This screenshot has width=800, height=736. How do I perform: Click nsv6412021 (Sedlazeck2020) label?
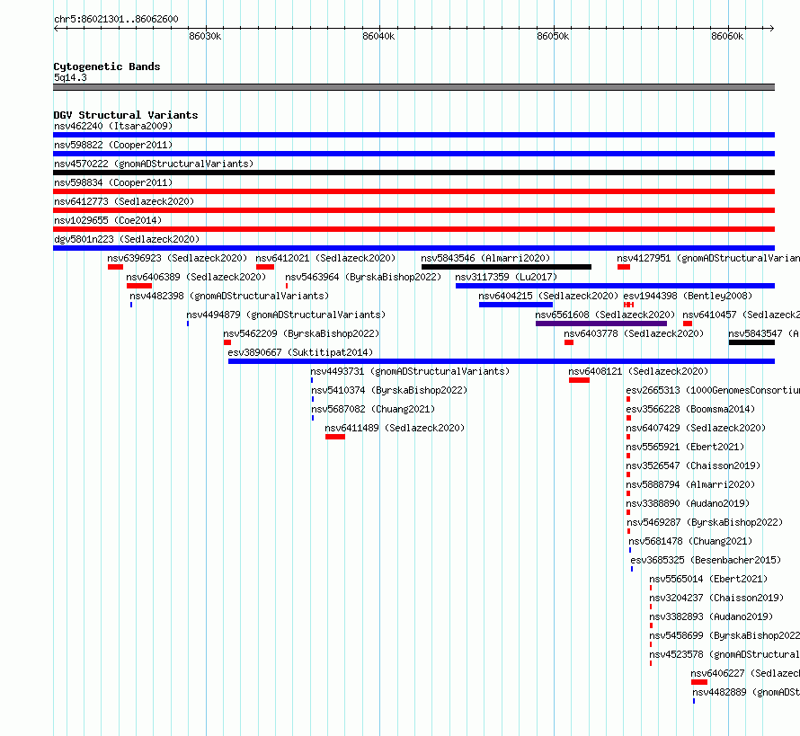click(325, 258)
